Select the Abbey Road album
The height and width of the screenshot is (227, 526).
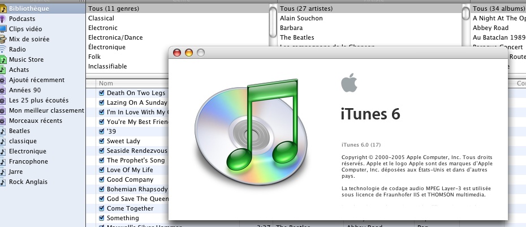click(498, 28)
